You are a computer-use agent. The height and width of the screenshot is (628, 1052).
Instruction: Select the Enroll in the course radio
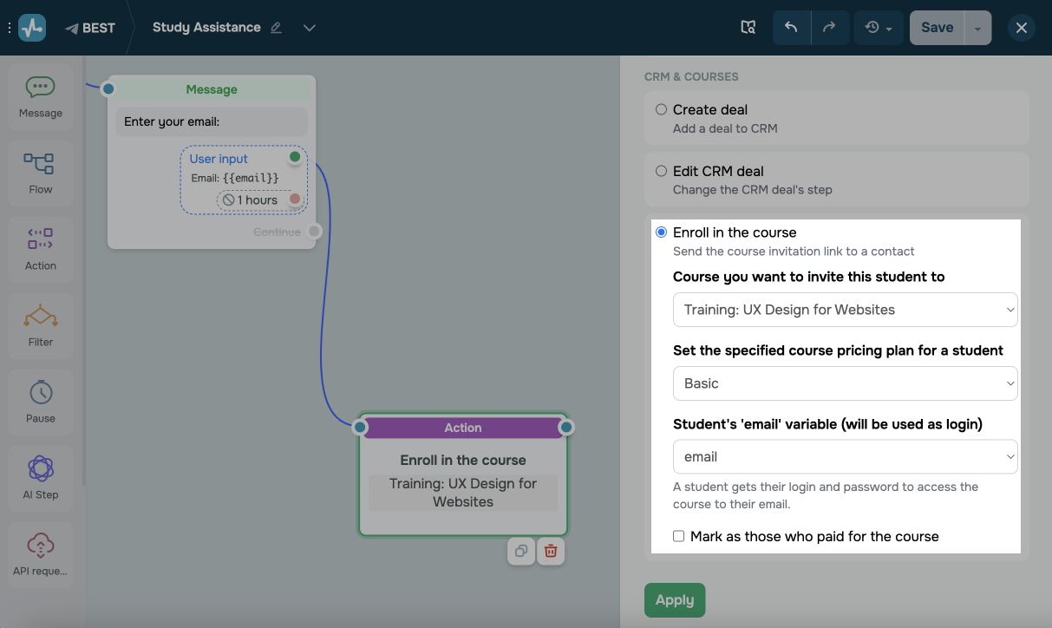pos(661,232)
